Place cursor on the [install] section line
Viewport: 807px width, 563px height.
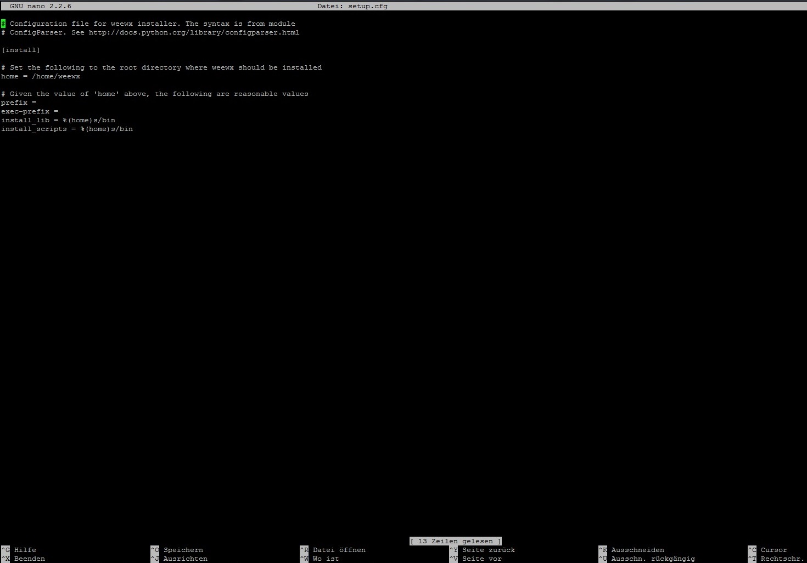21,50
